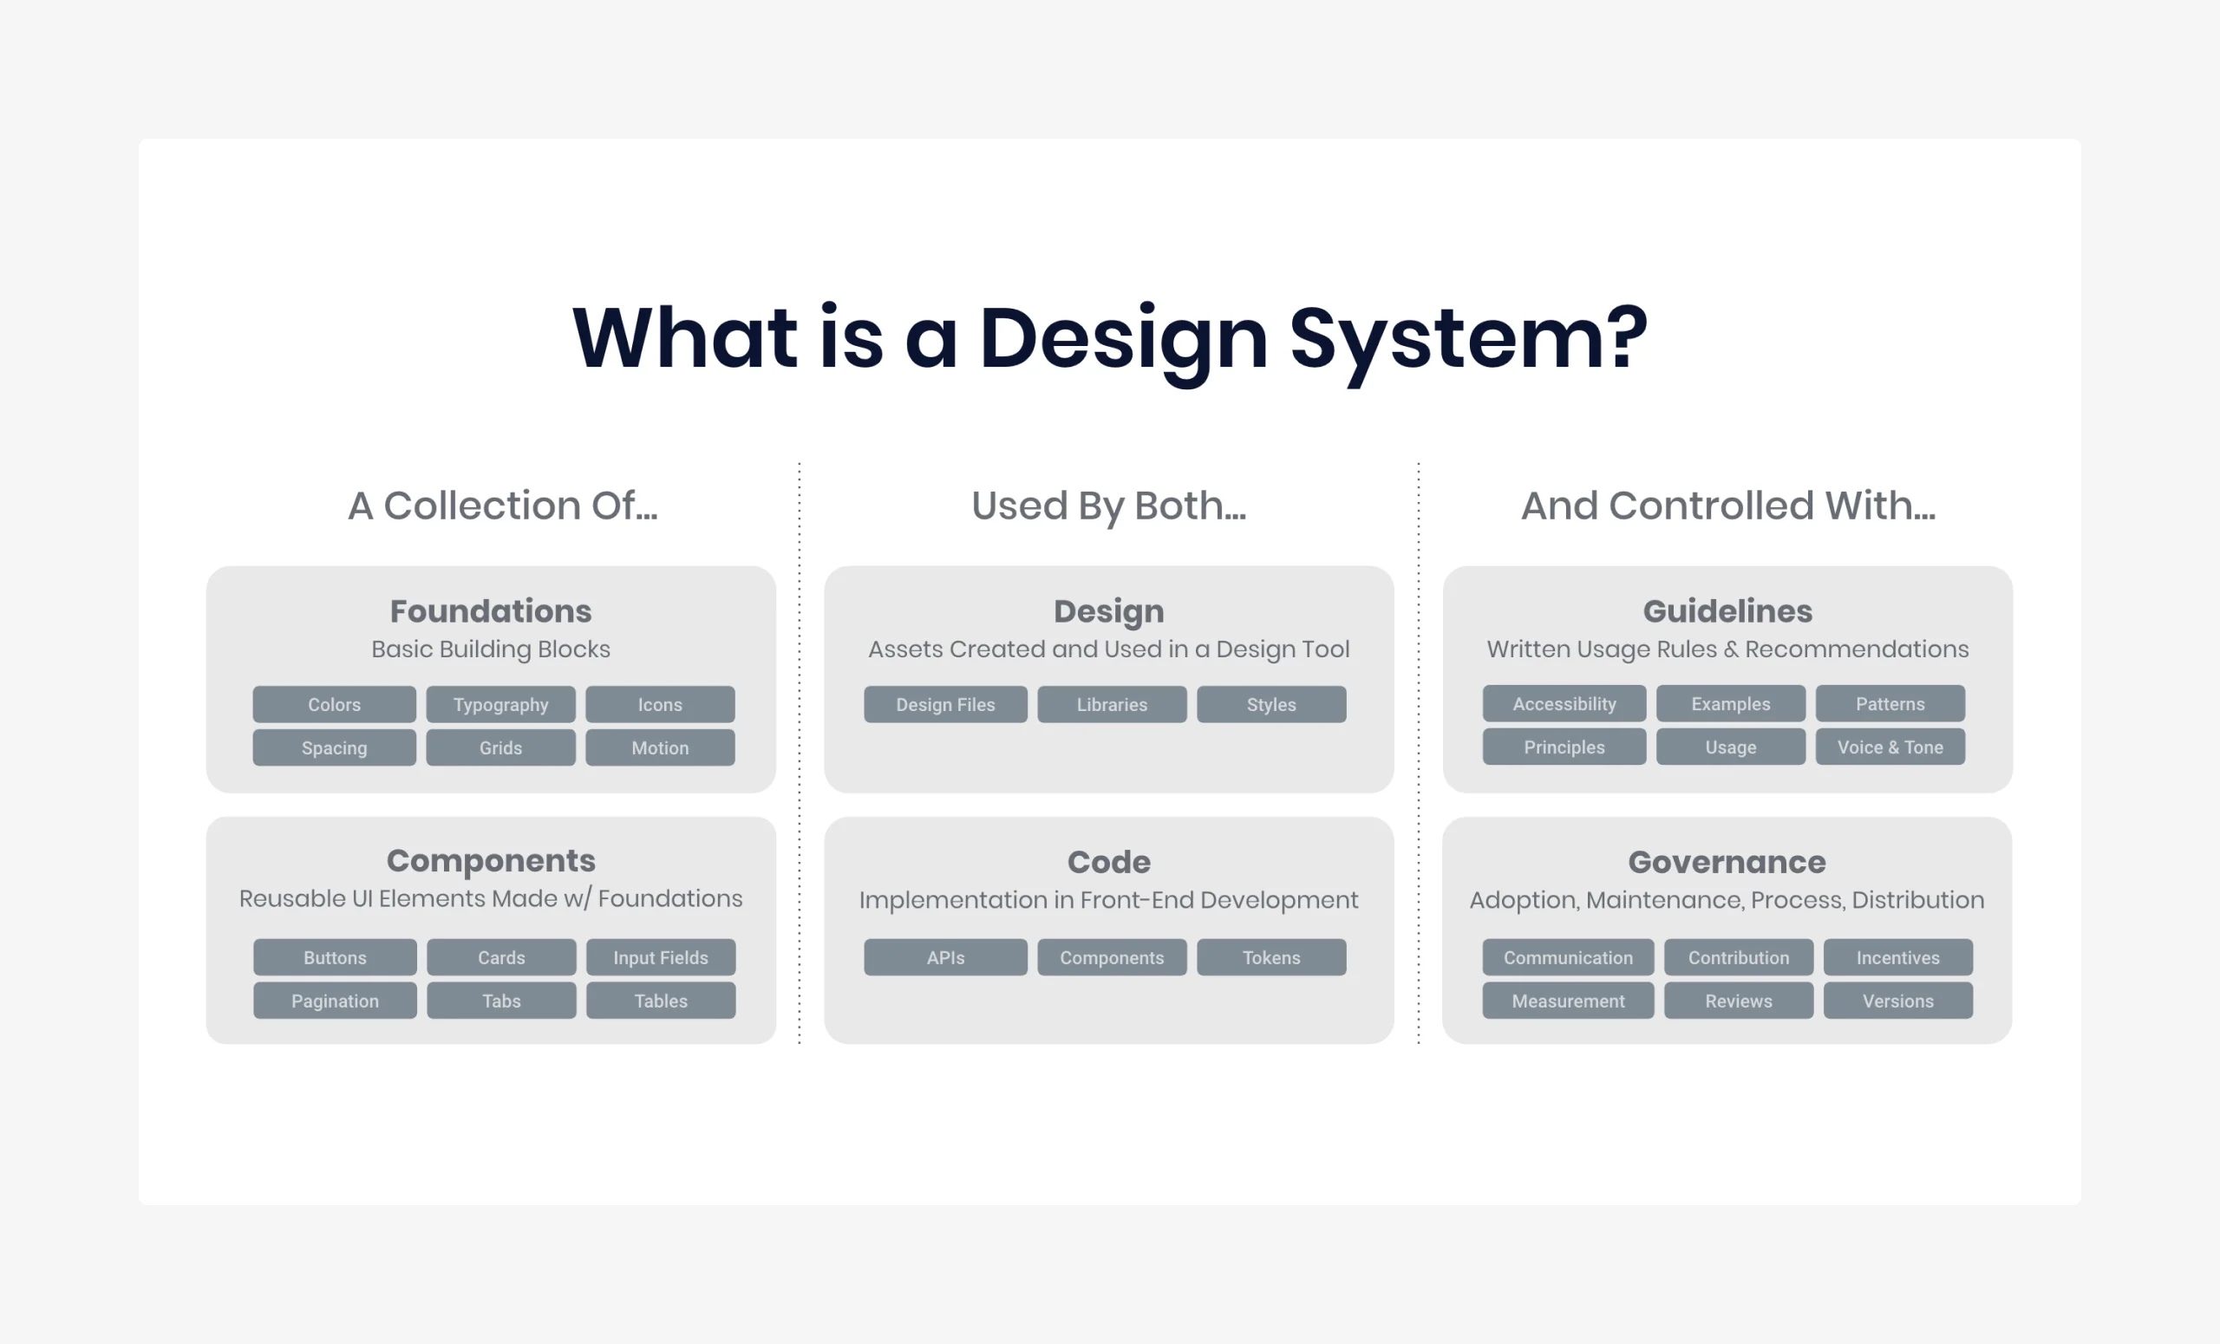
Task: Click the Accessibility tag in Guidelines
Action: click(1564, 703)
